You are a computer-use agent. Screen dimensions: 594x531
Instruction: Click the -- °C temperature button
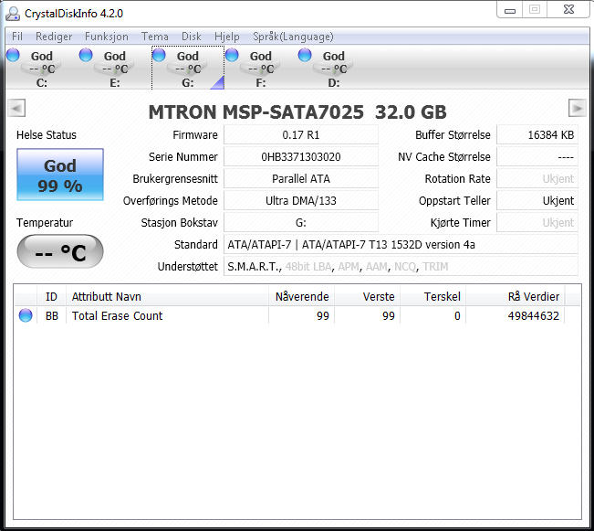tap(60, 251)
